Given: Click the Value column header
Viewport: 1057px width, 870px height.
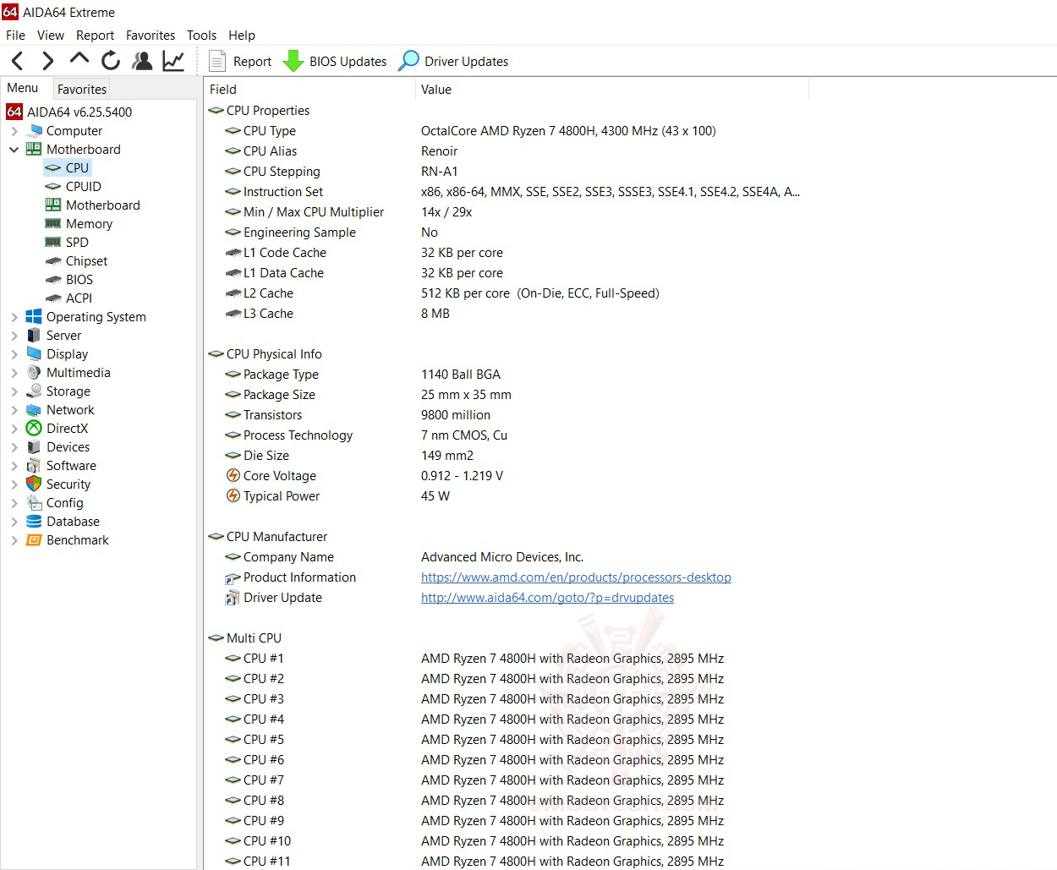Looking at the screenshot, I should click(x=612, y=90).
